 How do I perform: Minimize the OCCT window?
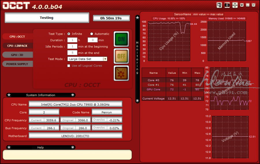(248, 5)
